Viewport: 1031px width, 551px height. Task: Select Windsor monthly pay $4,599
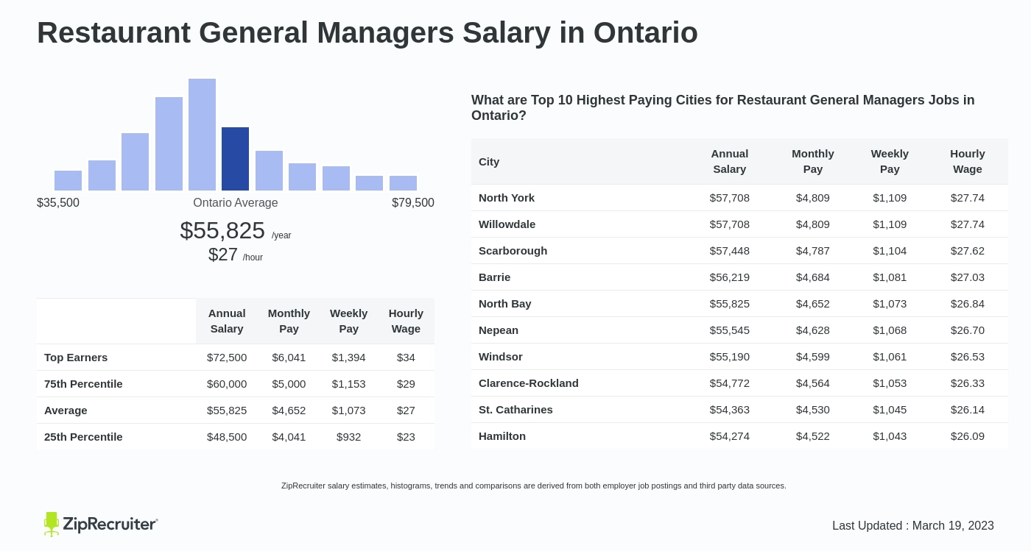813,357
